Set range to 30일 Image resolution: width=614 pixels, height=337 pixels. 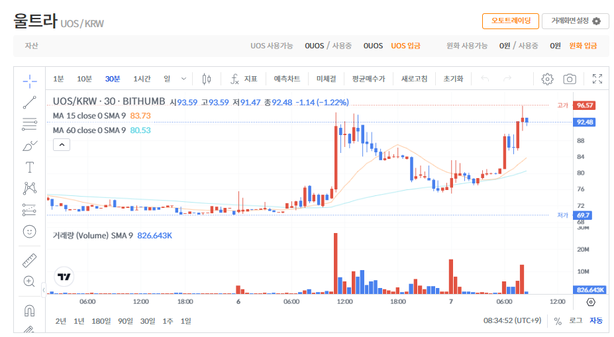pos(148,321)
